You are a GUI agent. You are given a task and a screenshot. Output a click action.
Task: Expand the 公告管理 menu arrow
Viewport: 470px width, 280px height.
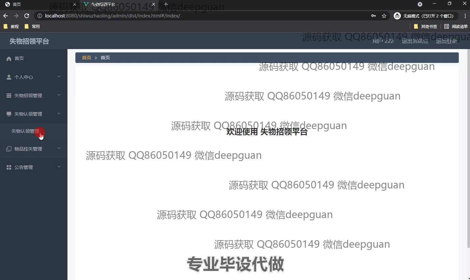pyautogui.click(x=59, y=167)
